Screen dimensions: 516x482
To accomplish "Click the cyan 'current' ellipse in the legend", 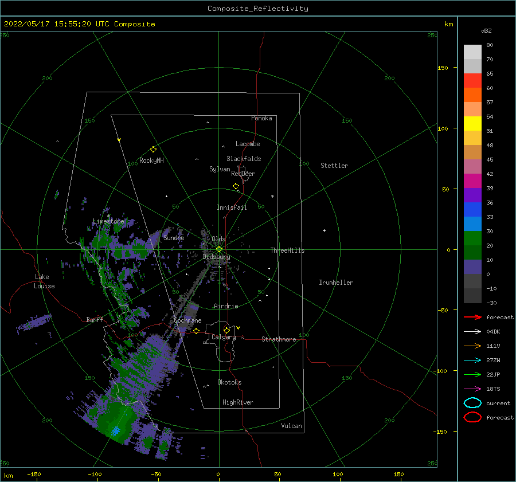I will pyautogui.click(x=472, y=403).
